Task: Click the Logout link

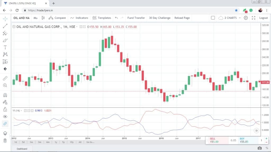Action: click(264, 18)
